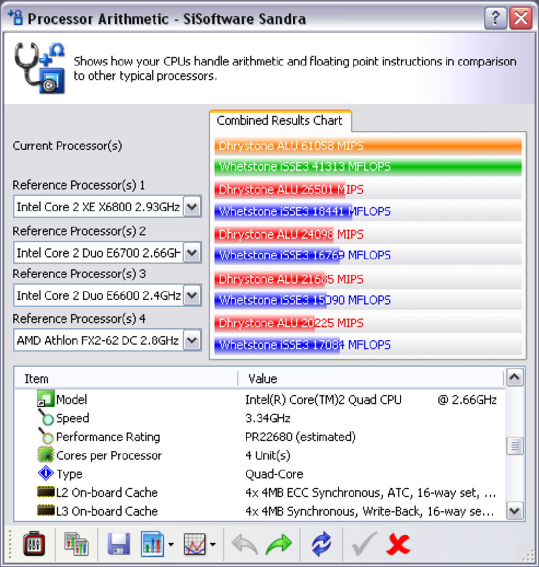This screenshot has height=567, width=539.
Task: Select the Cores per Processor chip icon
Action: (x=46, y=455)
